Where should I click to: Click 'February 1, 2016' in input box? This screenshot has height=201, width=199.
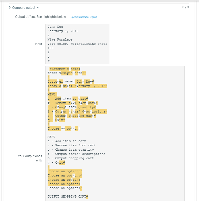click(x=63, y=31)
